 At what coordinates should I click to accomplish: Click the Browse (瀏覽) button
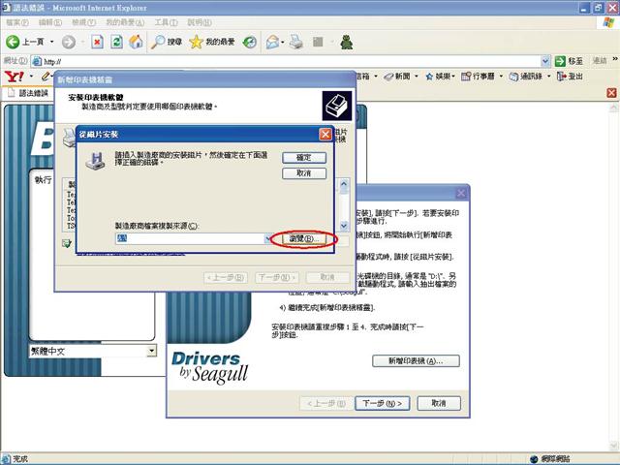pos(303,239)
